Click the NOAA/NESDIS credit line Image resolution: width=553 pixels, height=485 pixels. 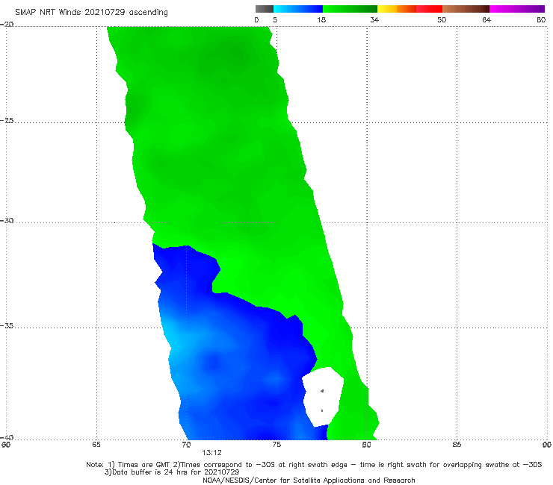tap(309, 480)
